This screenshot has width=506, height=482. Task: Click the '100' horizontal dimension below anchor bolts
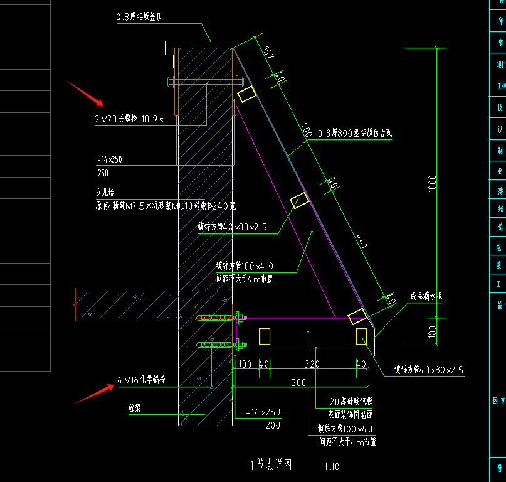tap(245, 364)
